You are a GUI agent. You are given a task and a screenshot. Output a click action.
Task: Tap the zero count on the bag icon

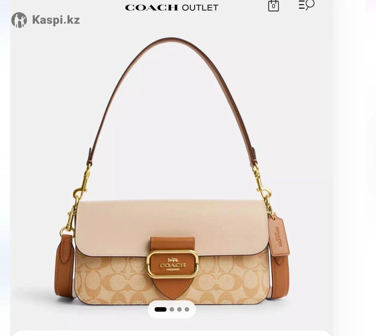[274, 6]
